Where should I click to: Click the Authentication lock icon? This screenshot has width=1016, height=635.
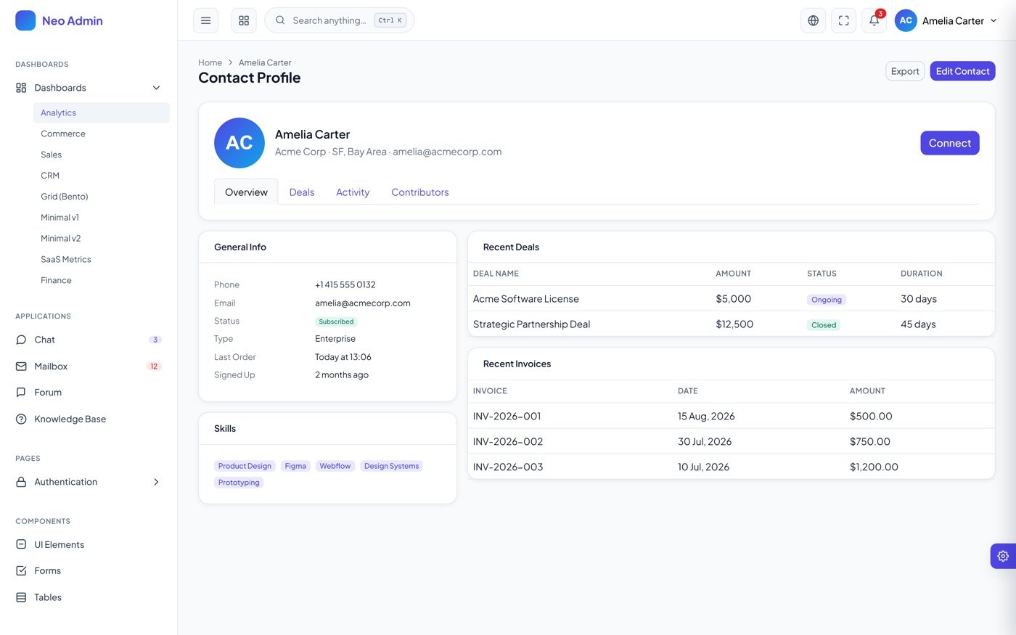[x=21, y=482]
